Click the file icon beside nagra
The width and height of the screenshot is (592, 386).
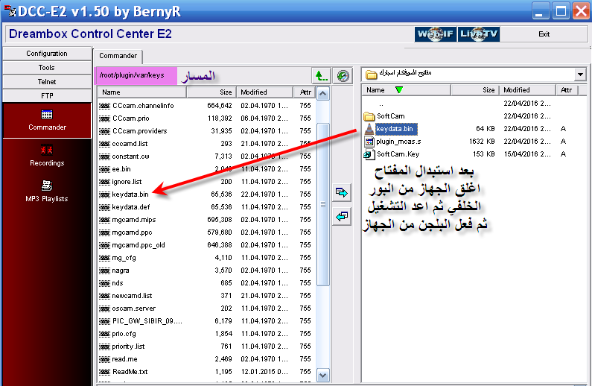(104, 270)
